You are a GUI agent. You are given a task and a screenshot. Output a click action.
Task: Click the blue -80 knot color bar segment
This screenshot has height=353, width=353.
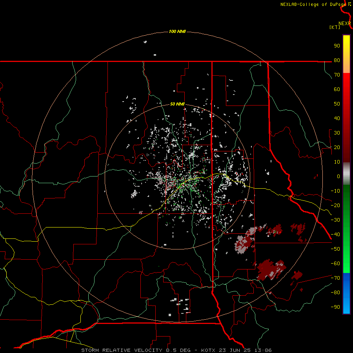point(346,293)
